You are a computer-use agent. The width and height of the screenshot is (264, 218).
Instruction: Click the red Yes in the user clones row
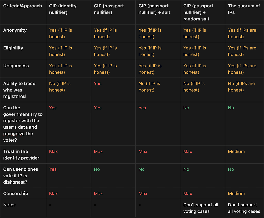(x=53, y=169)
